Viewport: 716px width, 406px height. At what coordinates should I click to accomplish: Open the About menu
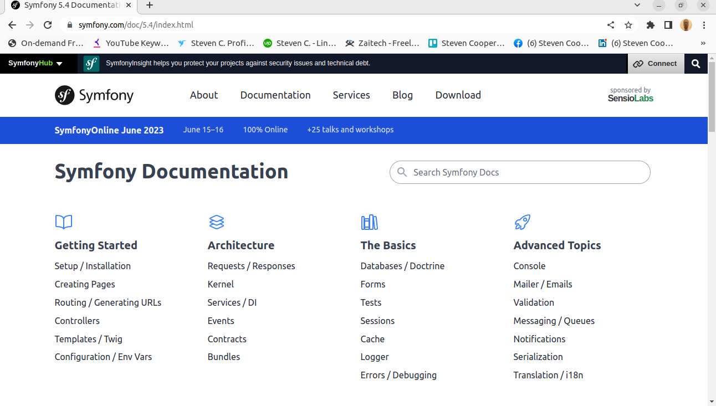(x=204, y=95)
